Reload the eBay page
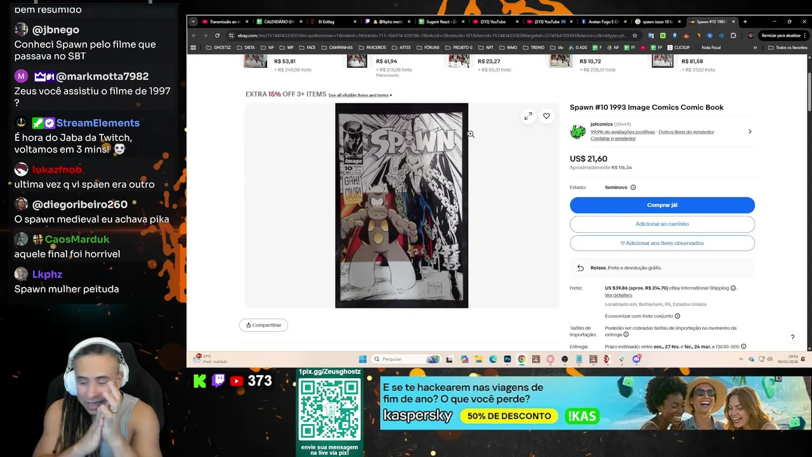The width and height of the screenshot is (812, 457). [x=217, y=36]
